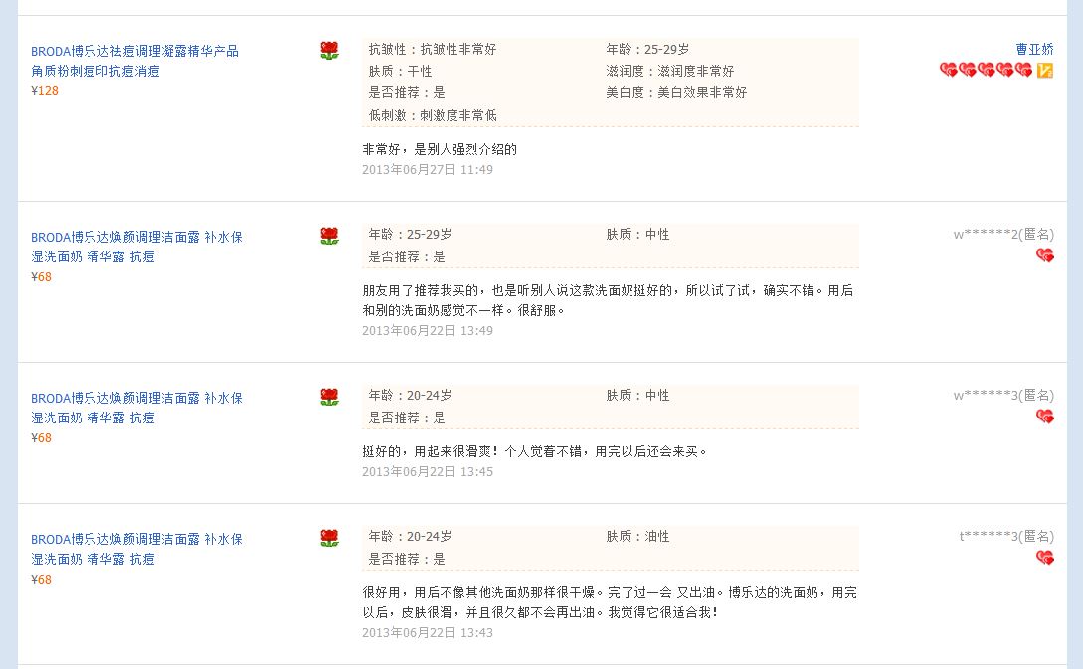The width and height of the screenshot is (1083, 669).
Task: Open reviewer 曹亚娇's profile
Action: [x=1034, y=49]
